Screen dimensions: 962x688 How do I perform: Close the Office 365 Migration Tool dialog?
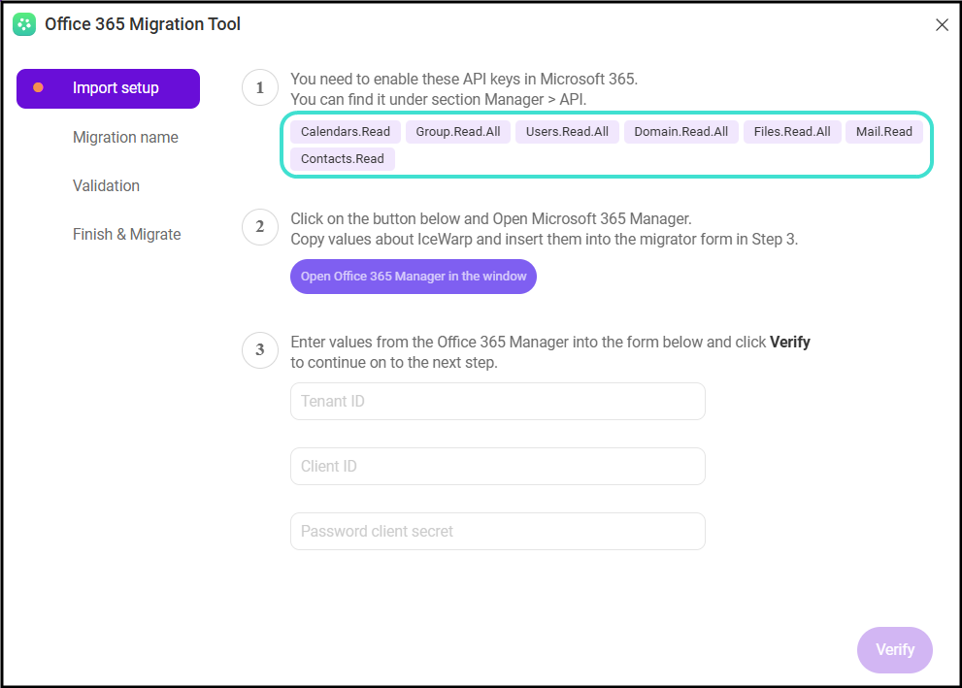point(942,24)
